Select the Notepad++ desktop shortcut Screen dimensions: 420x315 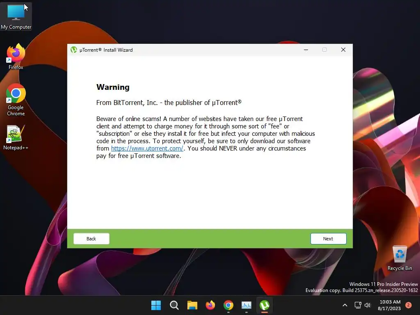tap(16, 137)
